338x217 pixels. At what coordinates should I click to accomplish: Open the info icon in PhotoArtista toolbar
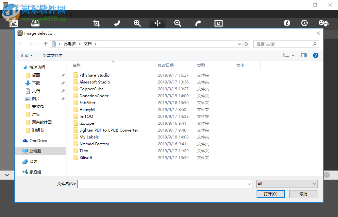click(287, 23)
